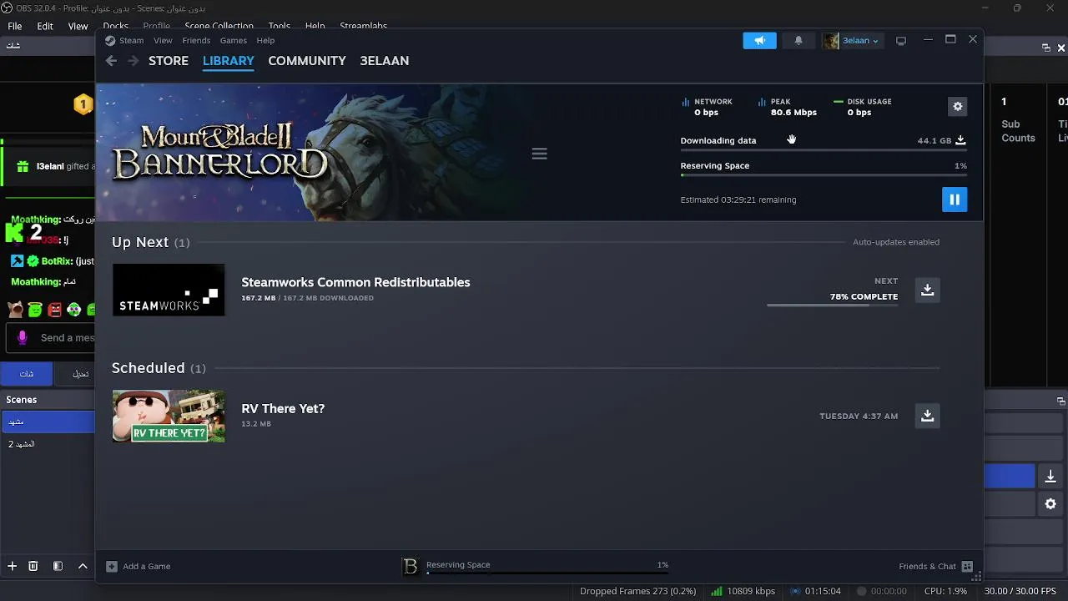Open Steam's Help menu
Viewport: 1068px width, 601px height.
click(x=265, y=40)
